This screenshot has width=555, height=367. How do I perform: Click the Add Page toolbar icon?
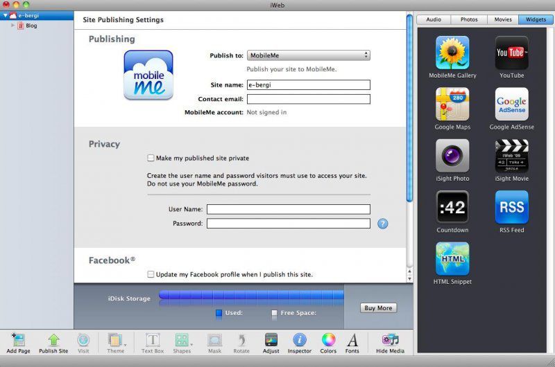tap(18, 340)
